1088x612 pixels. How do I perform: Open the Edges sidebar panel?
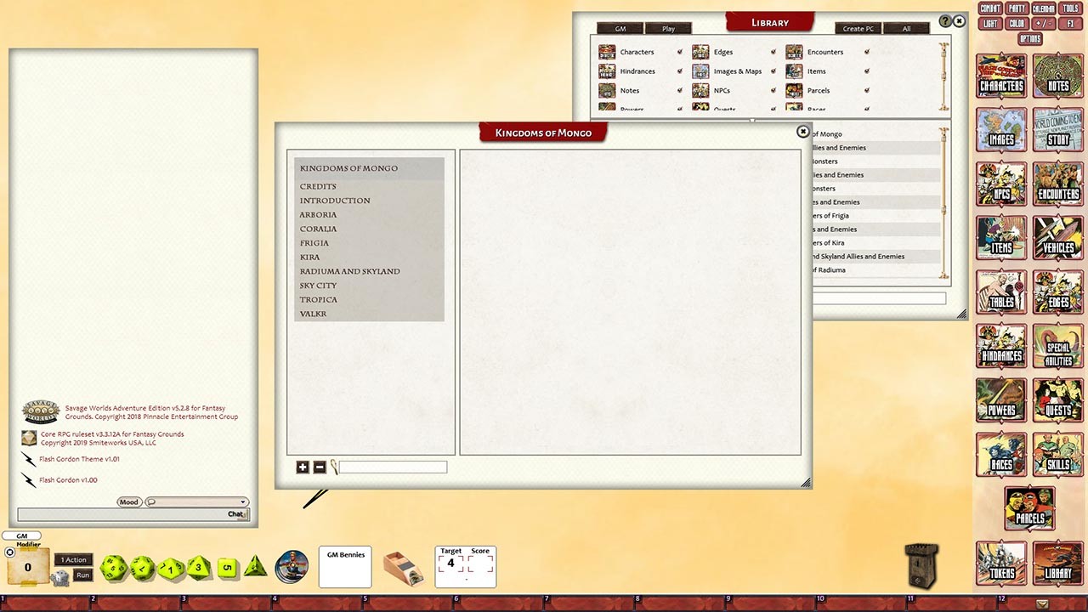click(x=1058, y=293)
